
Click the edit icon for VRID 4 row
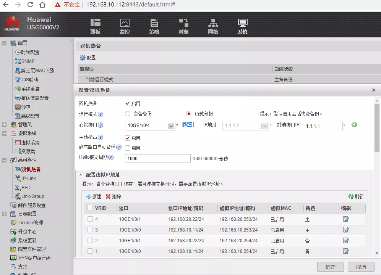(x=346, y=219)
